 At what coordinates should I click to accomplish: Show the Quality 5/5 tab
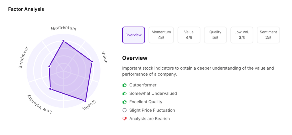click(x=215, y=35)
